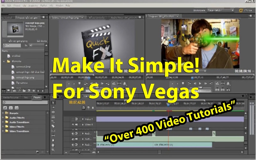The image size is (256, 160).
Task: Click timeline Set Unnumbered Marker icon
Action: click(x=93, y=108)
